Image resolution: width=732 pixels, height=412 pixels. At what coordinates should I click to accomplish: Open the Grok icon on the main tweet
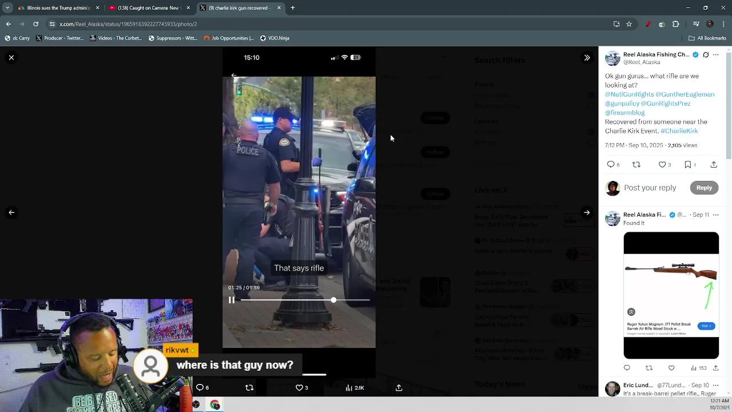click(706, 55)
